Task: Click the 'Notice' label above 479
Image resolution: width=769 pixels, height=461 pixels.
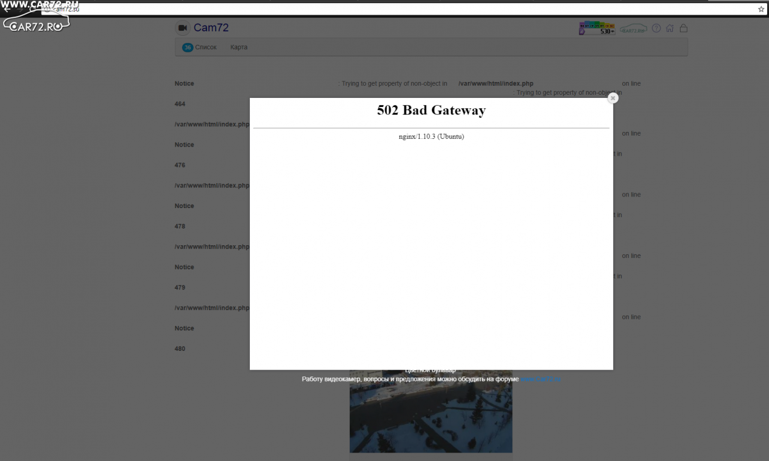Action: [x=184, y=267]
